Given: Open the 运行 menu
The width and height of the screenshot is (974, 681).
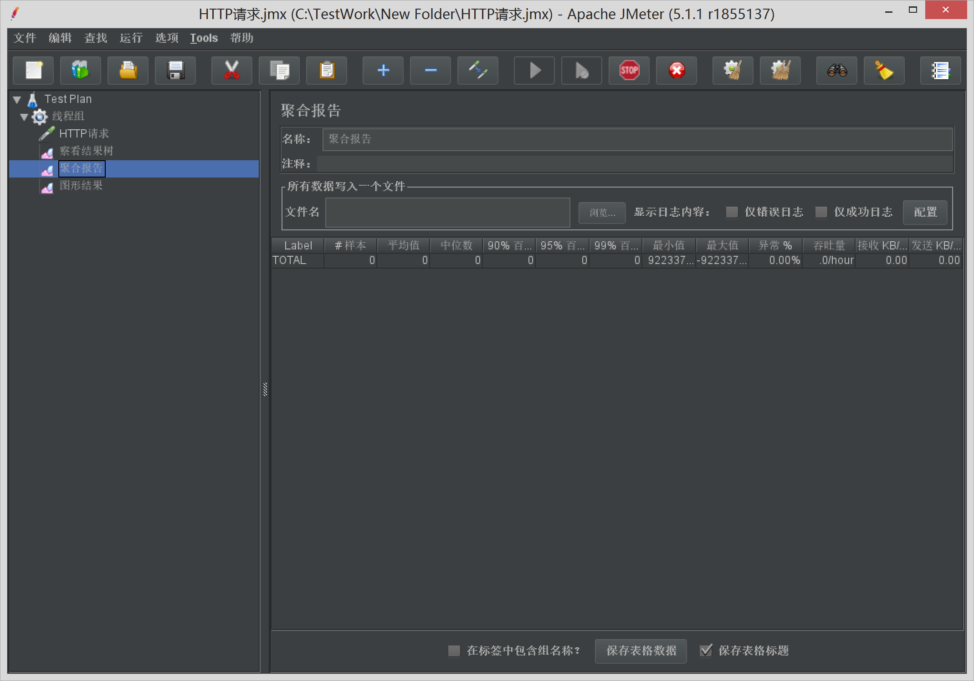Looking at the screenshot, I should pos(131,38).
